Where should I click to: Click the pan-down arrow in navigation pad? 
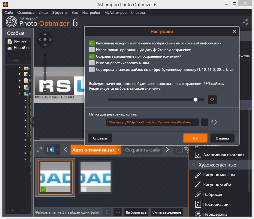45,45
